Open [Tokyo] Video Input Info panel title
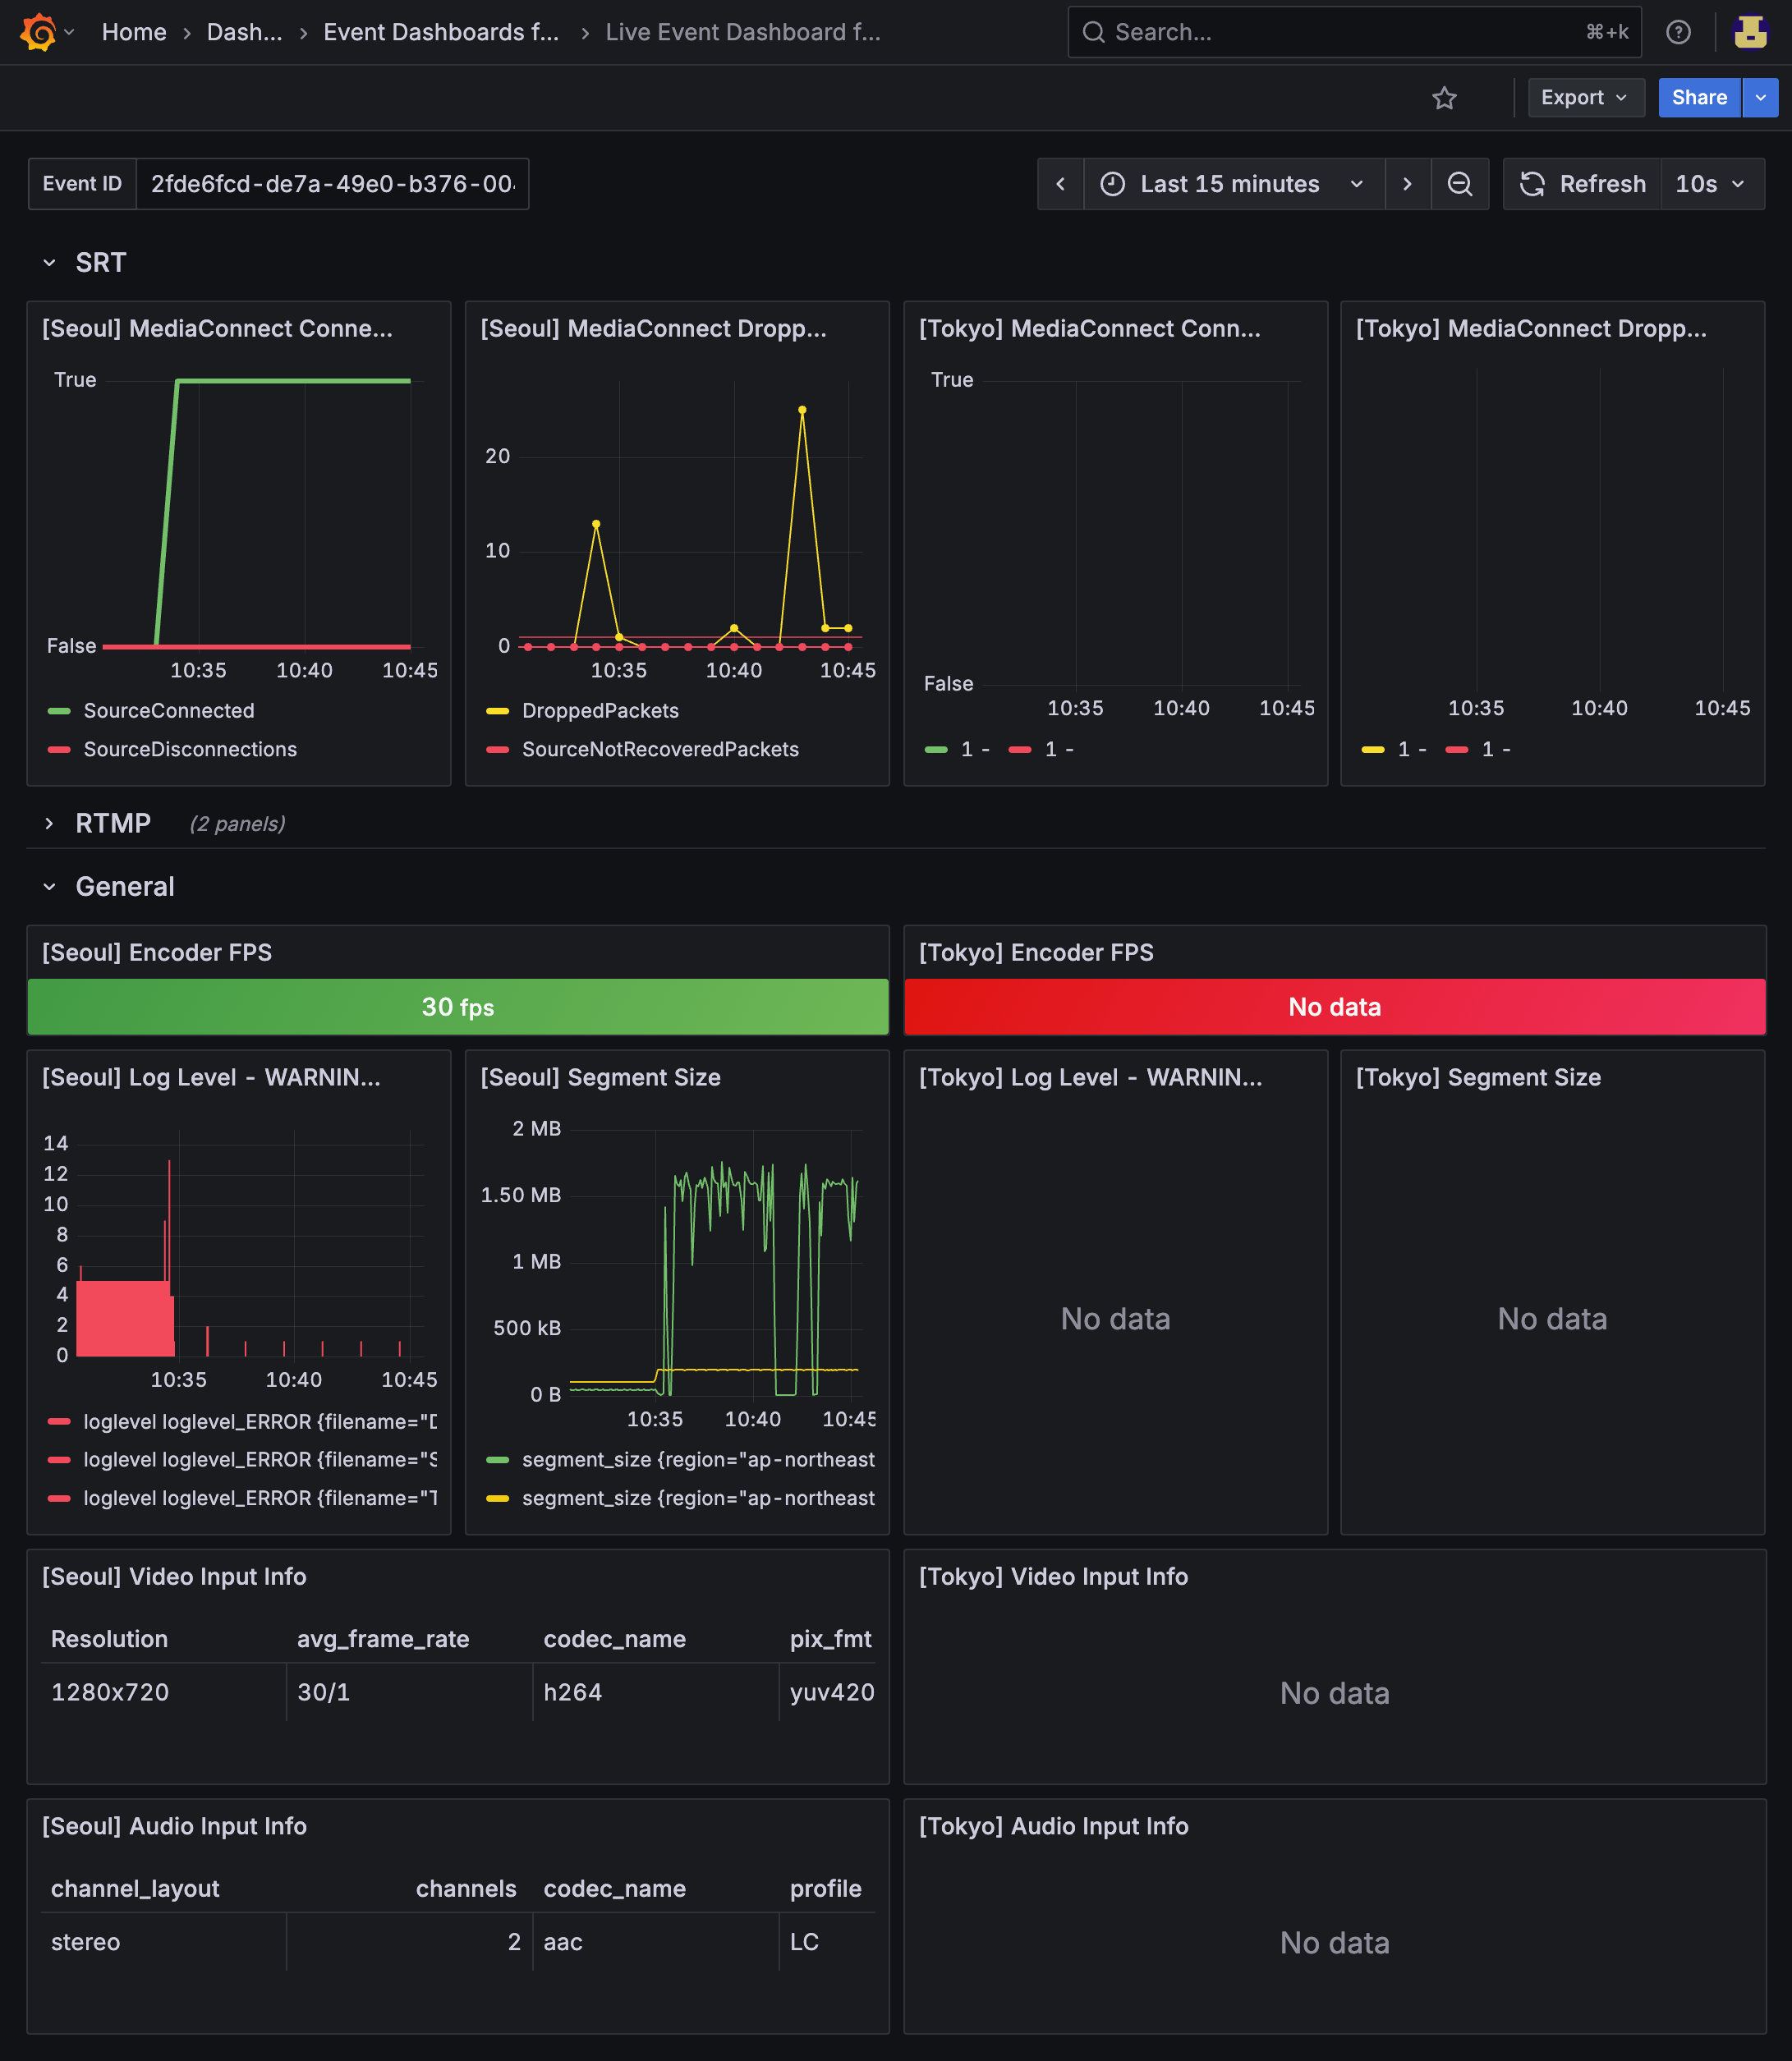Viewport: 1792px width, 2061px height. [x=1053, y=1577]
